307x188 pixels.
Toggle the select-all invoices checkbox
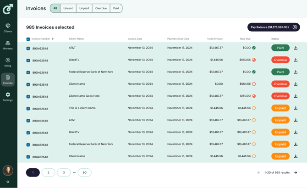(x=28, y=39)
